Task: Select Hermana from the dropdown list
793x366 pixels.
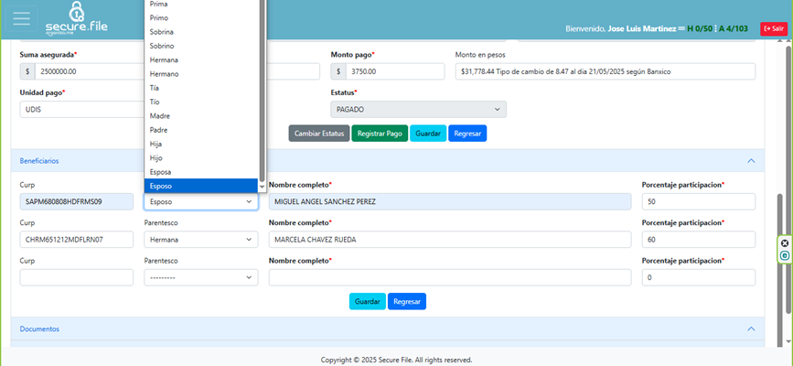Action: pyautogui.click(x=164, y=59)
